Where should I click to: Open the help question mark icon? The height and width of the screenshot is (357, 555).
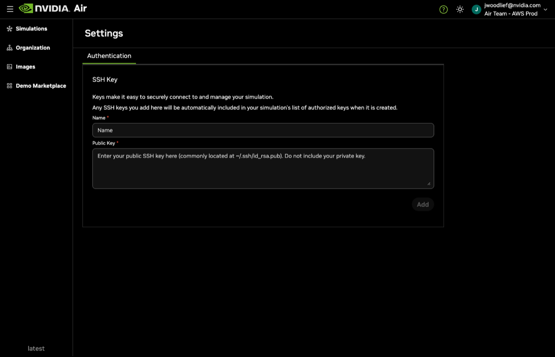pyautogui.click(x=444, y=9)
